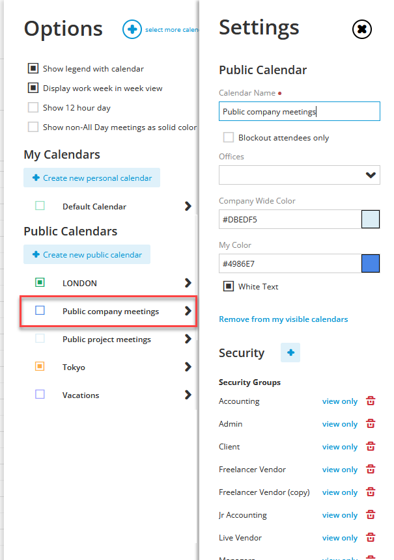Enable Show 12 hour day option

coord(33,107)
